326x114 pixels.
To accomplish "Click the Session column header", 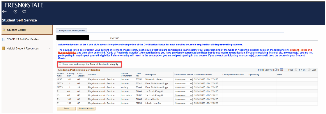I will point(92,75).
